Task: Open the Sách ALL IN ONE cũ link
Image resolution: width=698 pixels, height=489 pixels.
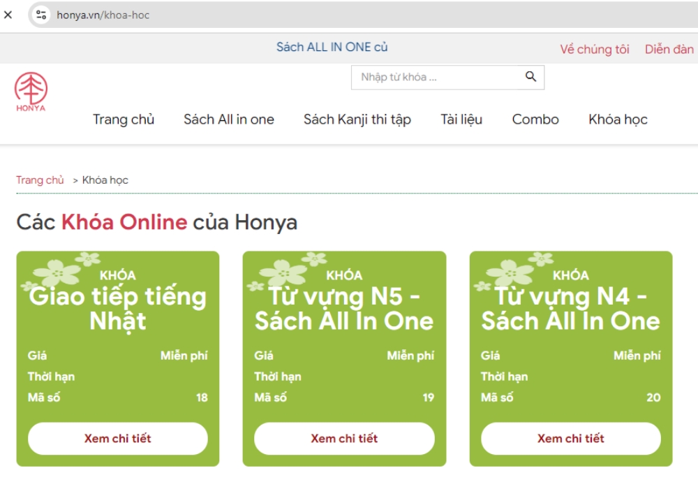Action: [332, 47]
